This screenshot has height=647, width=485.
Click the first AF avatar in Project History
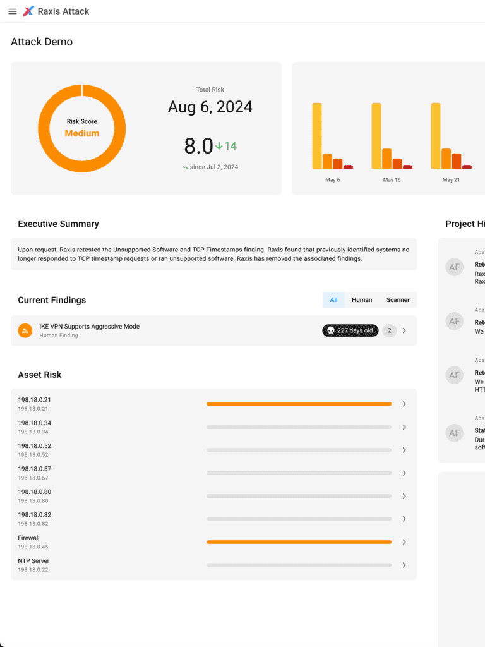pos(455,267)
